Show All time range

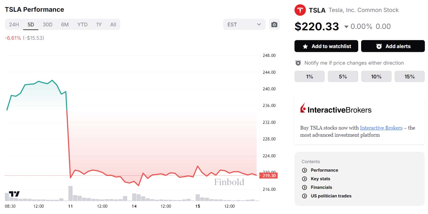tap(113, 24)
